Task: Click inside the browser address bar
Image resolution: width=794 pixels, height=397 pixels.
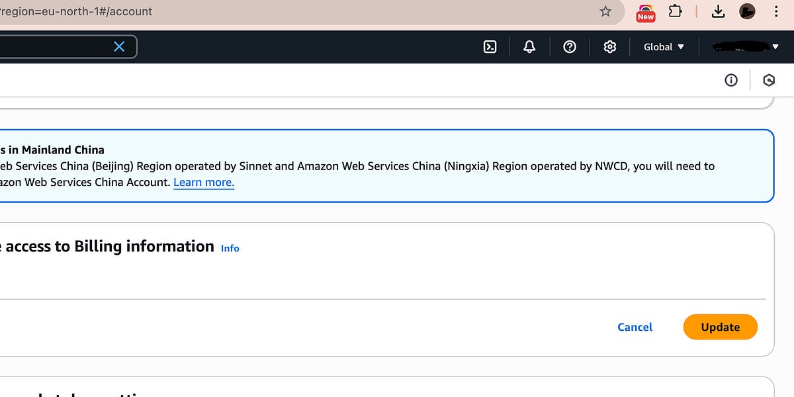Action: click(265, 11)
